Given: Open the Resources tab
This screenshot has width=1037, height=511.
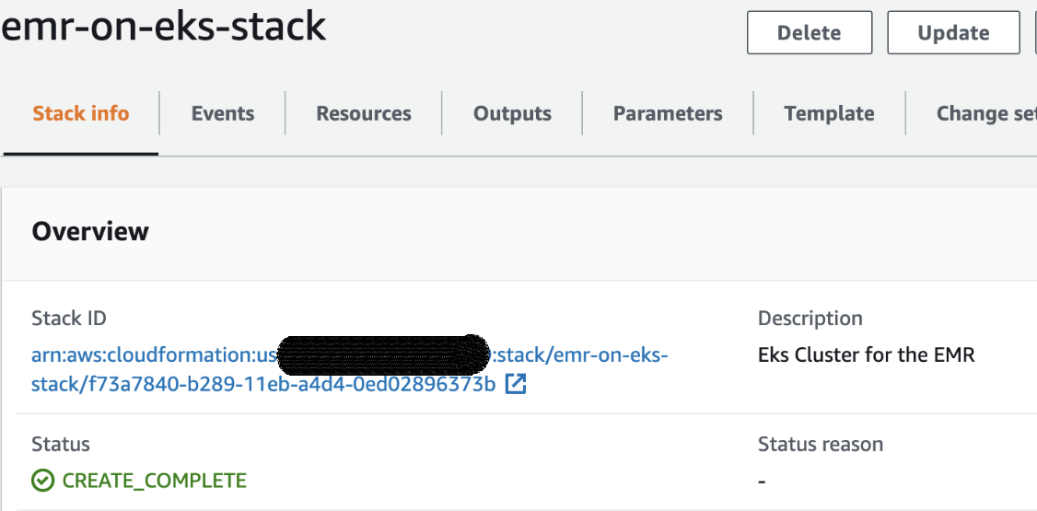Looking at the screenshot, I should (364, 114).
